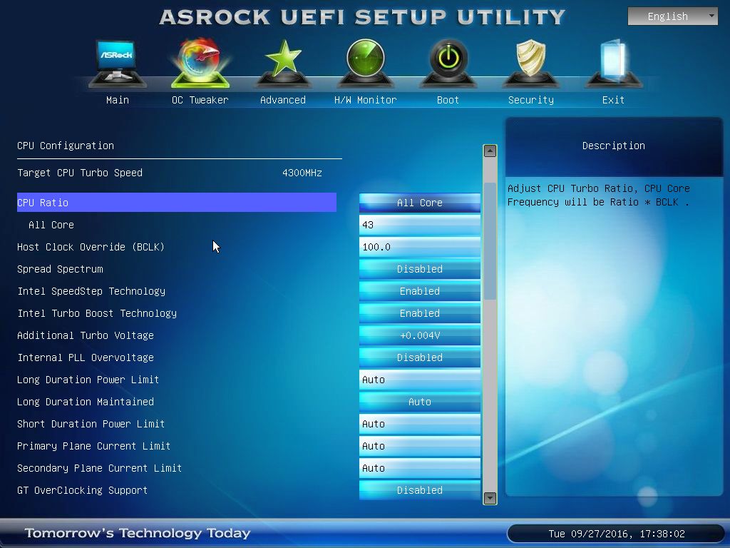
Task: Select Secondary Plane Current Limit label
Action: coord(99,468)
